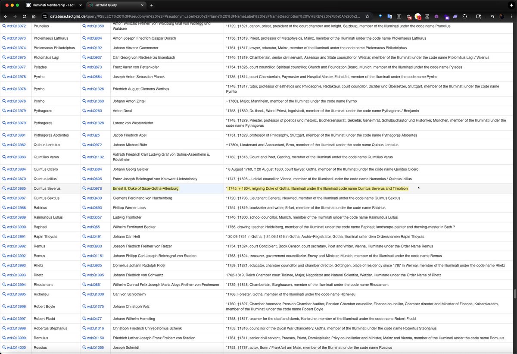Click the magnifier icon beside wd:Q13990
The image size is (517, 354).
pos(4,227)
